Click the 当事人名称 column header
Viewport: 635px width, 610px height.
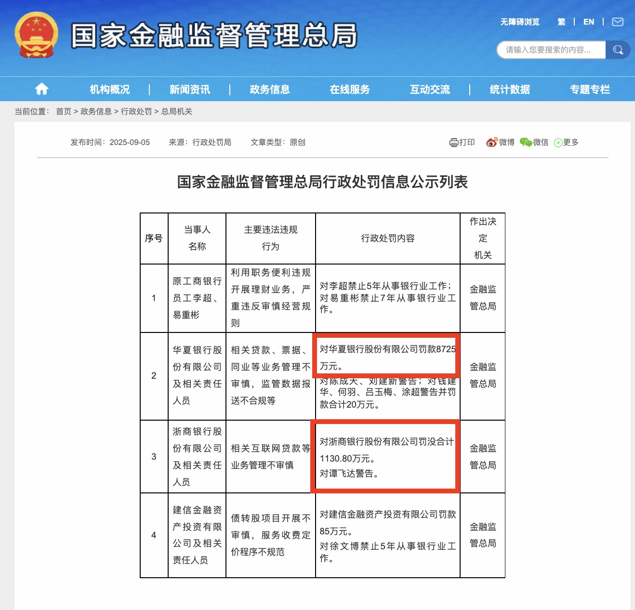point(197,239)
